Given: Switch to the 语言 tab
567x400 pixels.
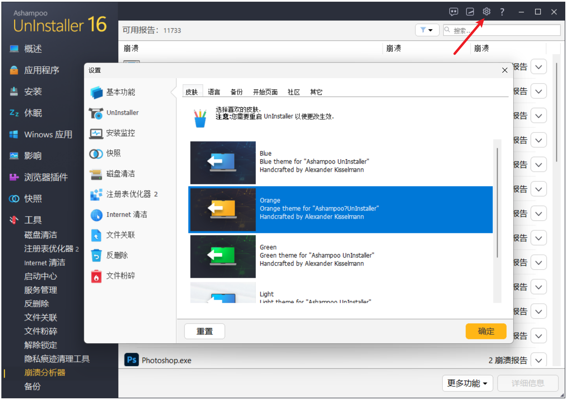Looking at the screenshot, I should coord(214,92).
